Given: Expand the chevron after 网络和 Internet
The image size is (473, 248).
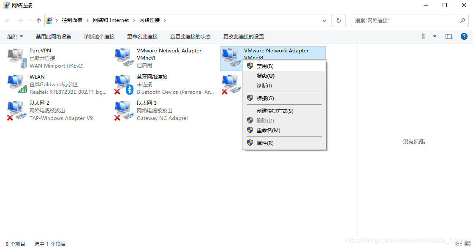Looking at the screenshot, I should 134,21.
